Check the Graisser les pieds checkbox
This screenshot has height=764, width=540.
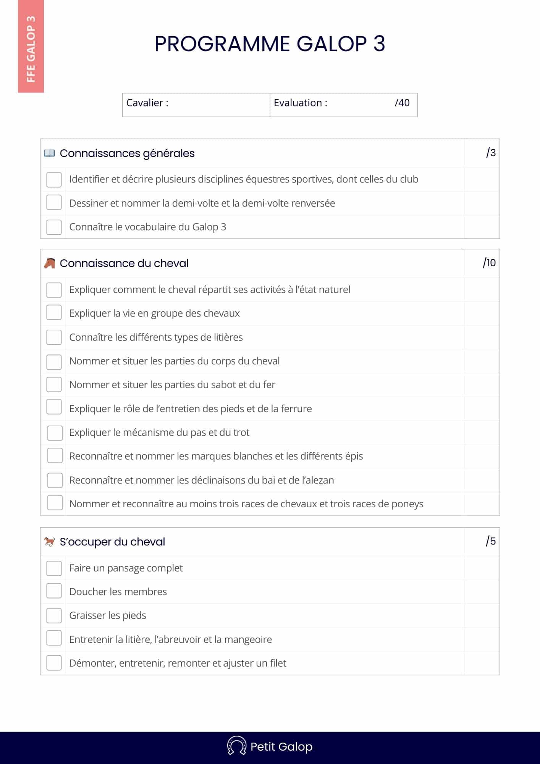click(x=54, y=615)
